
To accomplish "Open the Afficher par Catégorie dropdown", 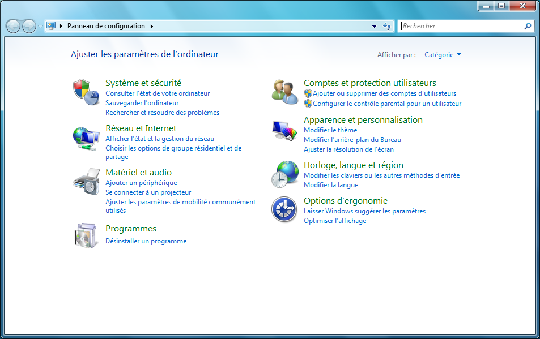I will point(442,55).
